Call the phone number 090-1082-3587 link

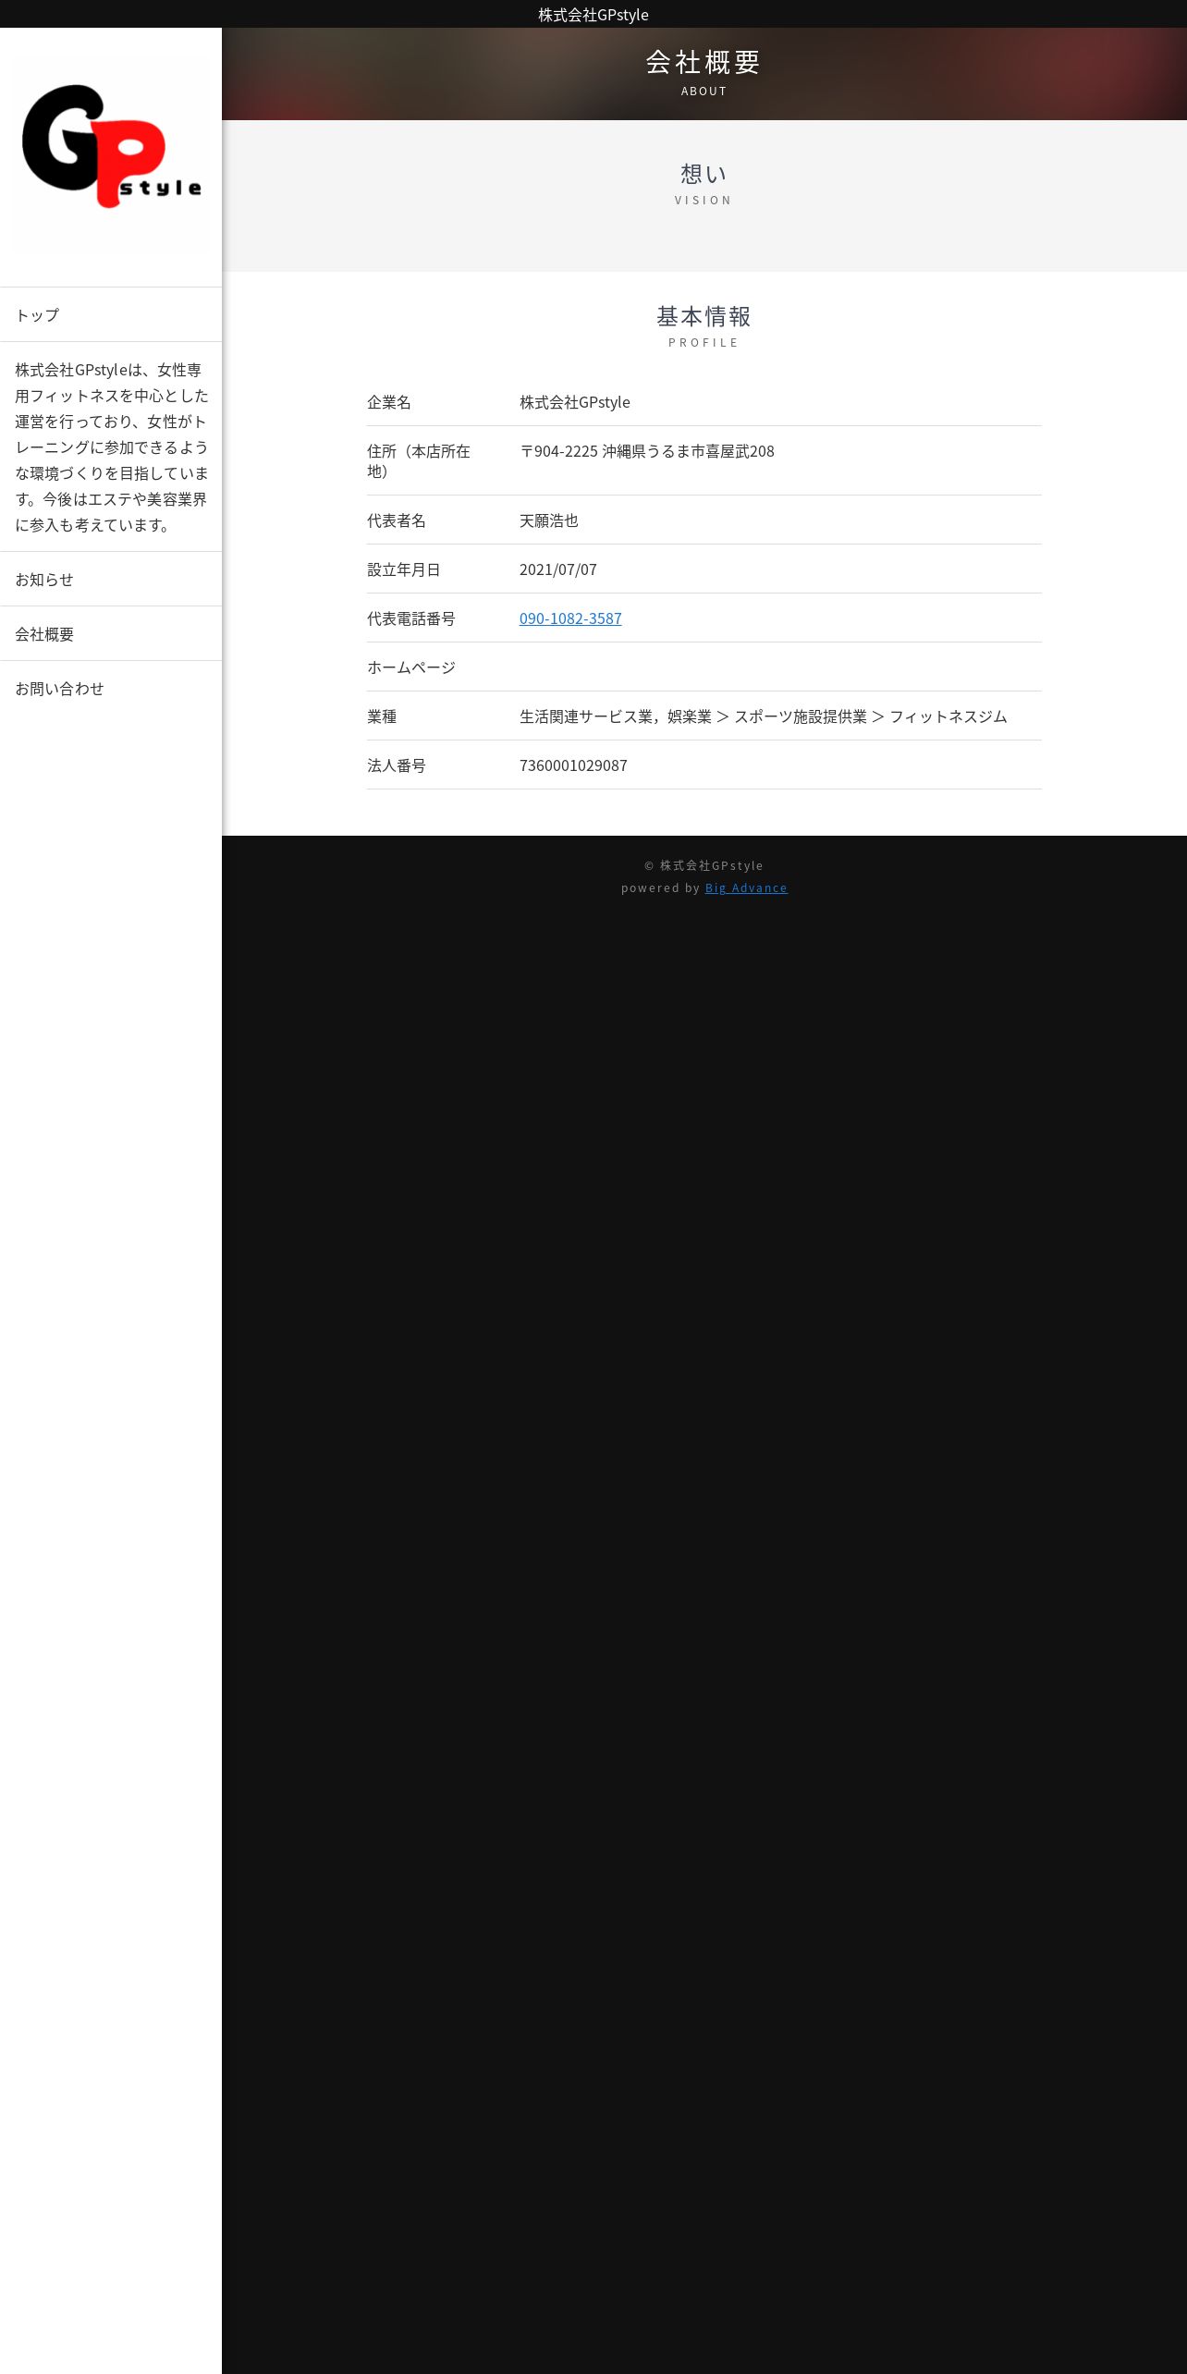pos(570,618)
